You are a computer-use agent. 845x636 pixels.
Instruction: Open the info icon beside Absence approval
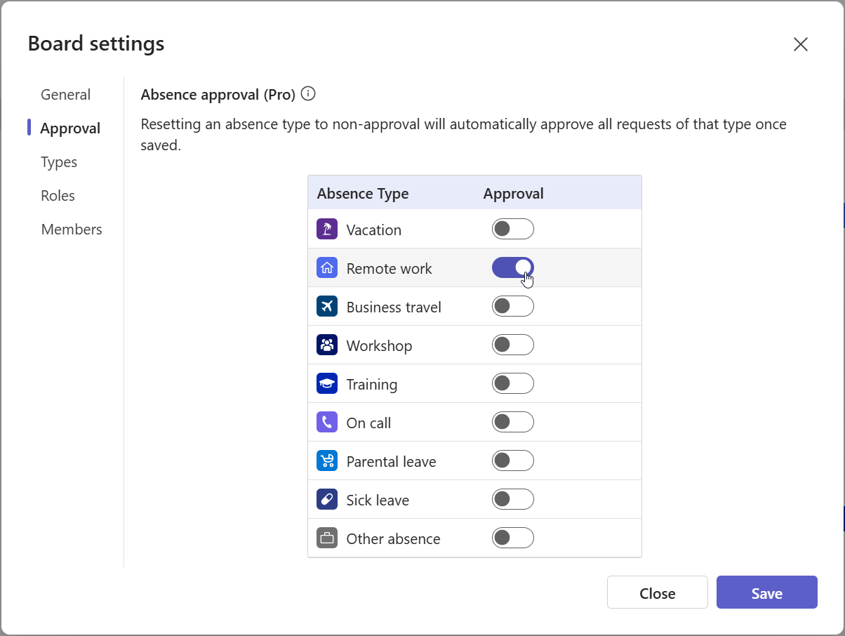click(308, 93)
